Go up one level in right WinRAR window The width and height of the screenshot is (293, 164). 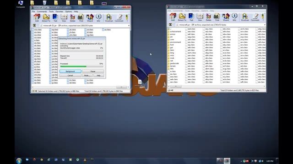point(170,25)
